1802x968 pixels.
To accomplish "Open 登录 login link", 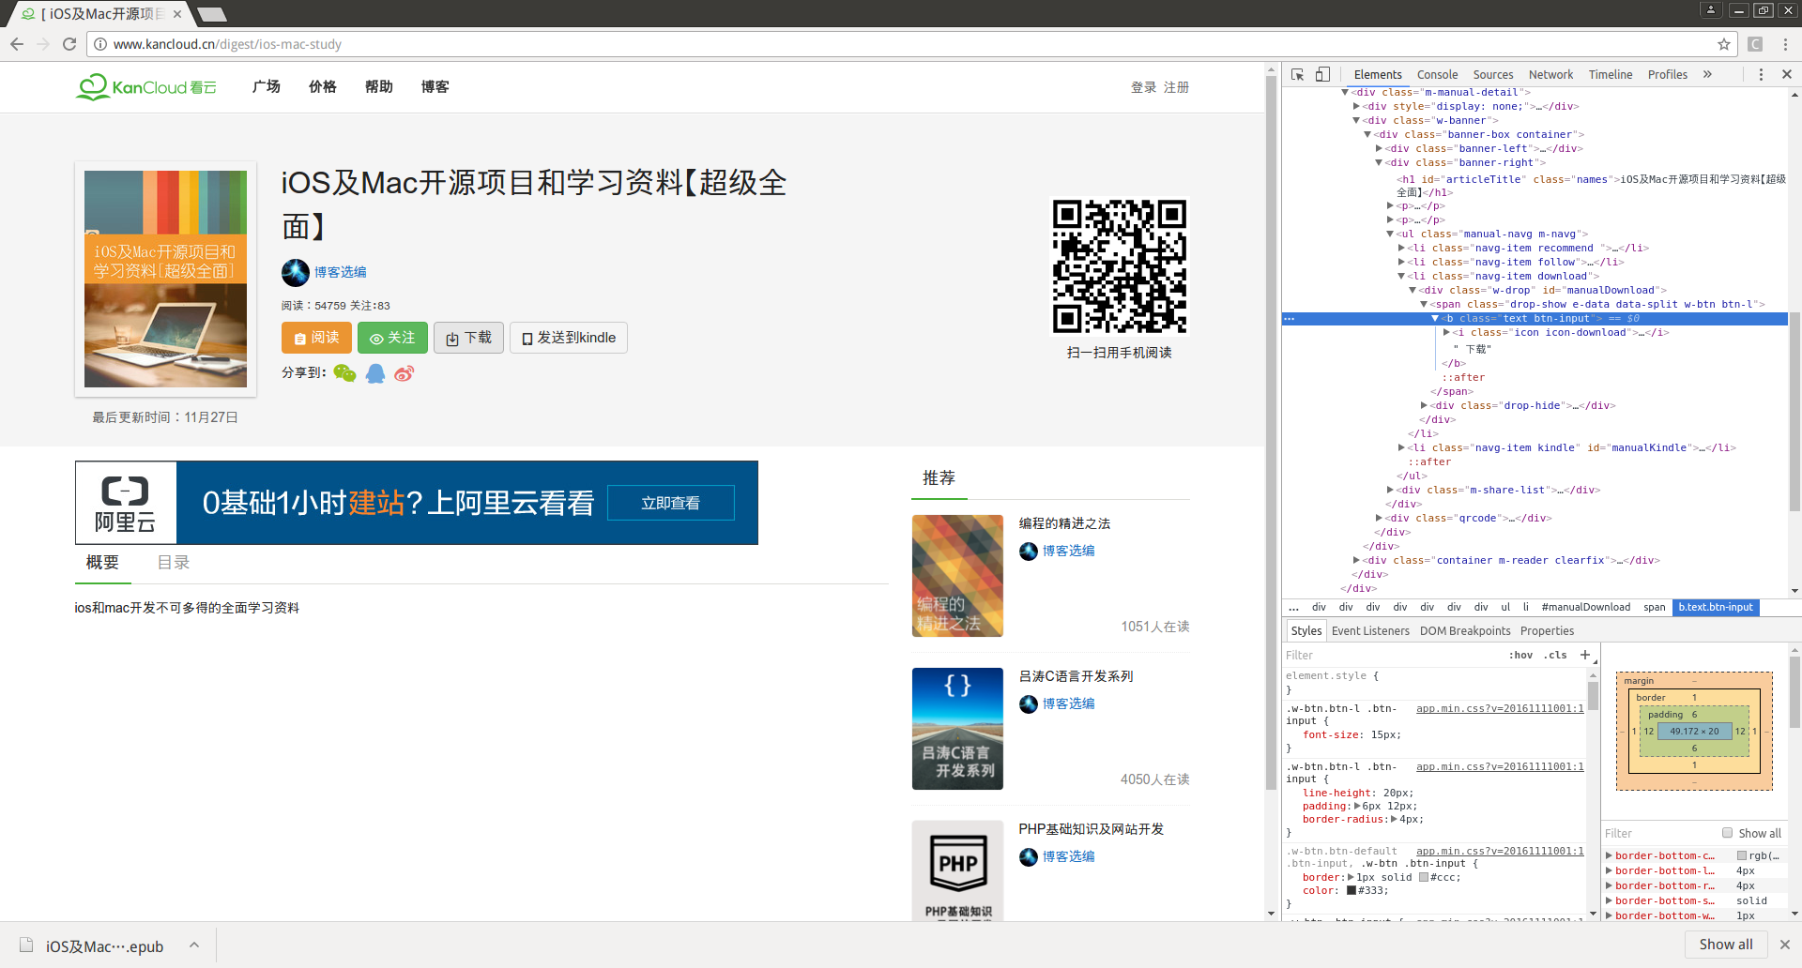I will pos(1143,87).
